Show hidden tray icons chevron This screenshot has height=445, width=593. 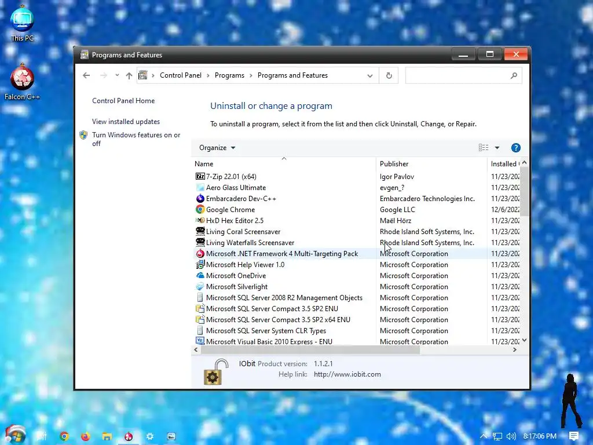coord(484,436)
